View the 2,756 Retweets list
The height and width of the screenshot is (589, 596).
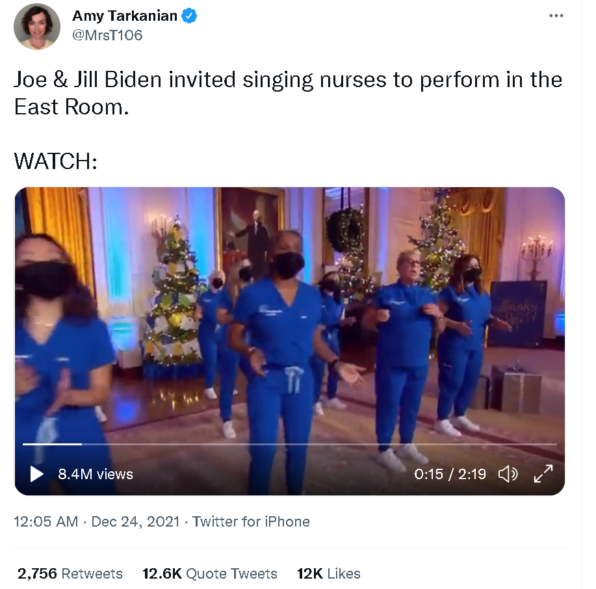pyautogui.click(x=70, y=573)
